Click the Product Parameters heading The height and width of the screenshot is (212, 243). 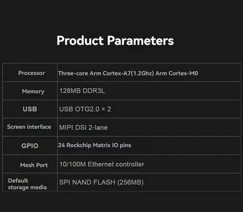click(x=115, y=41)
